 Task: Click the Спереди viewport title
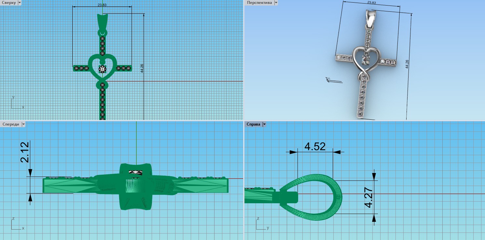point(10,124)
